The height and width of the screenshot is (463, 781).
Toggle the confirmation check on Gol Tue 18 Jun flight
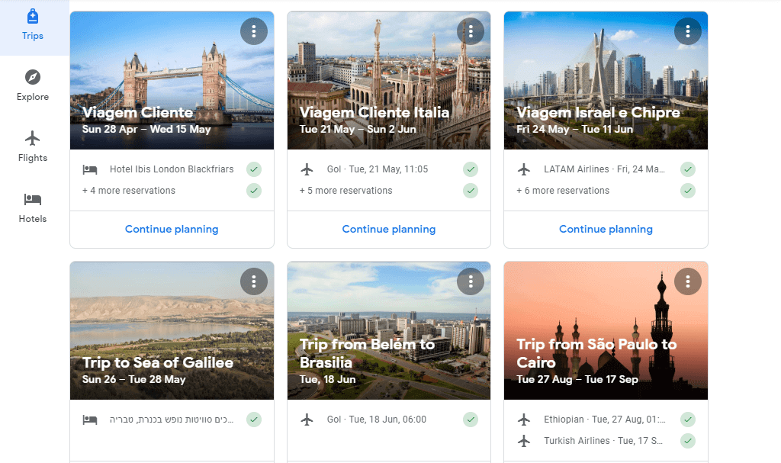tap(471, 419)
